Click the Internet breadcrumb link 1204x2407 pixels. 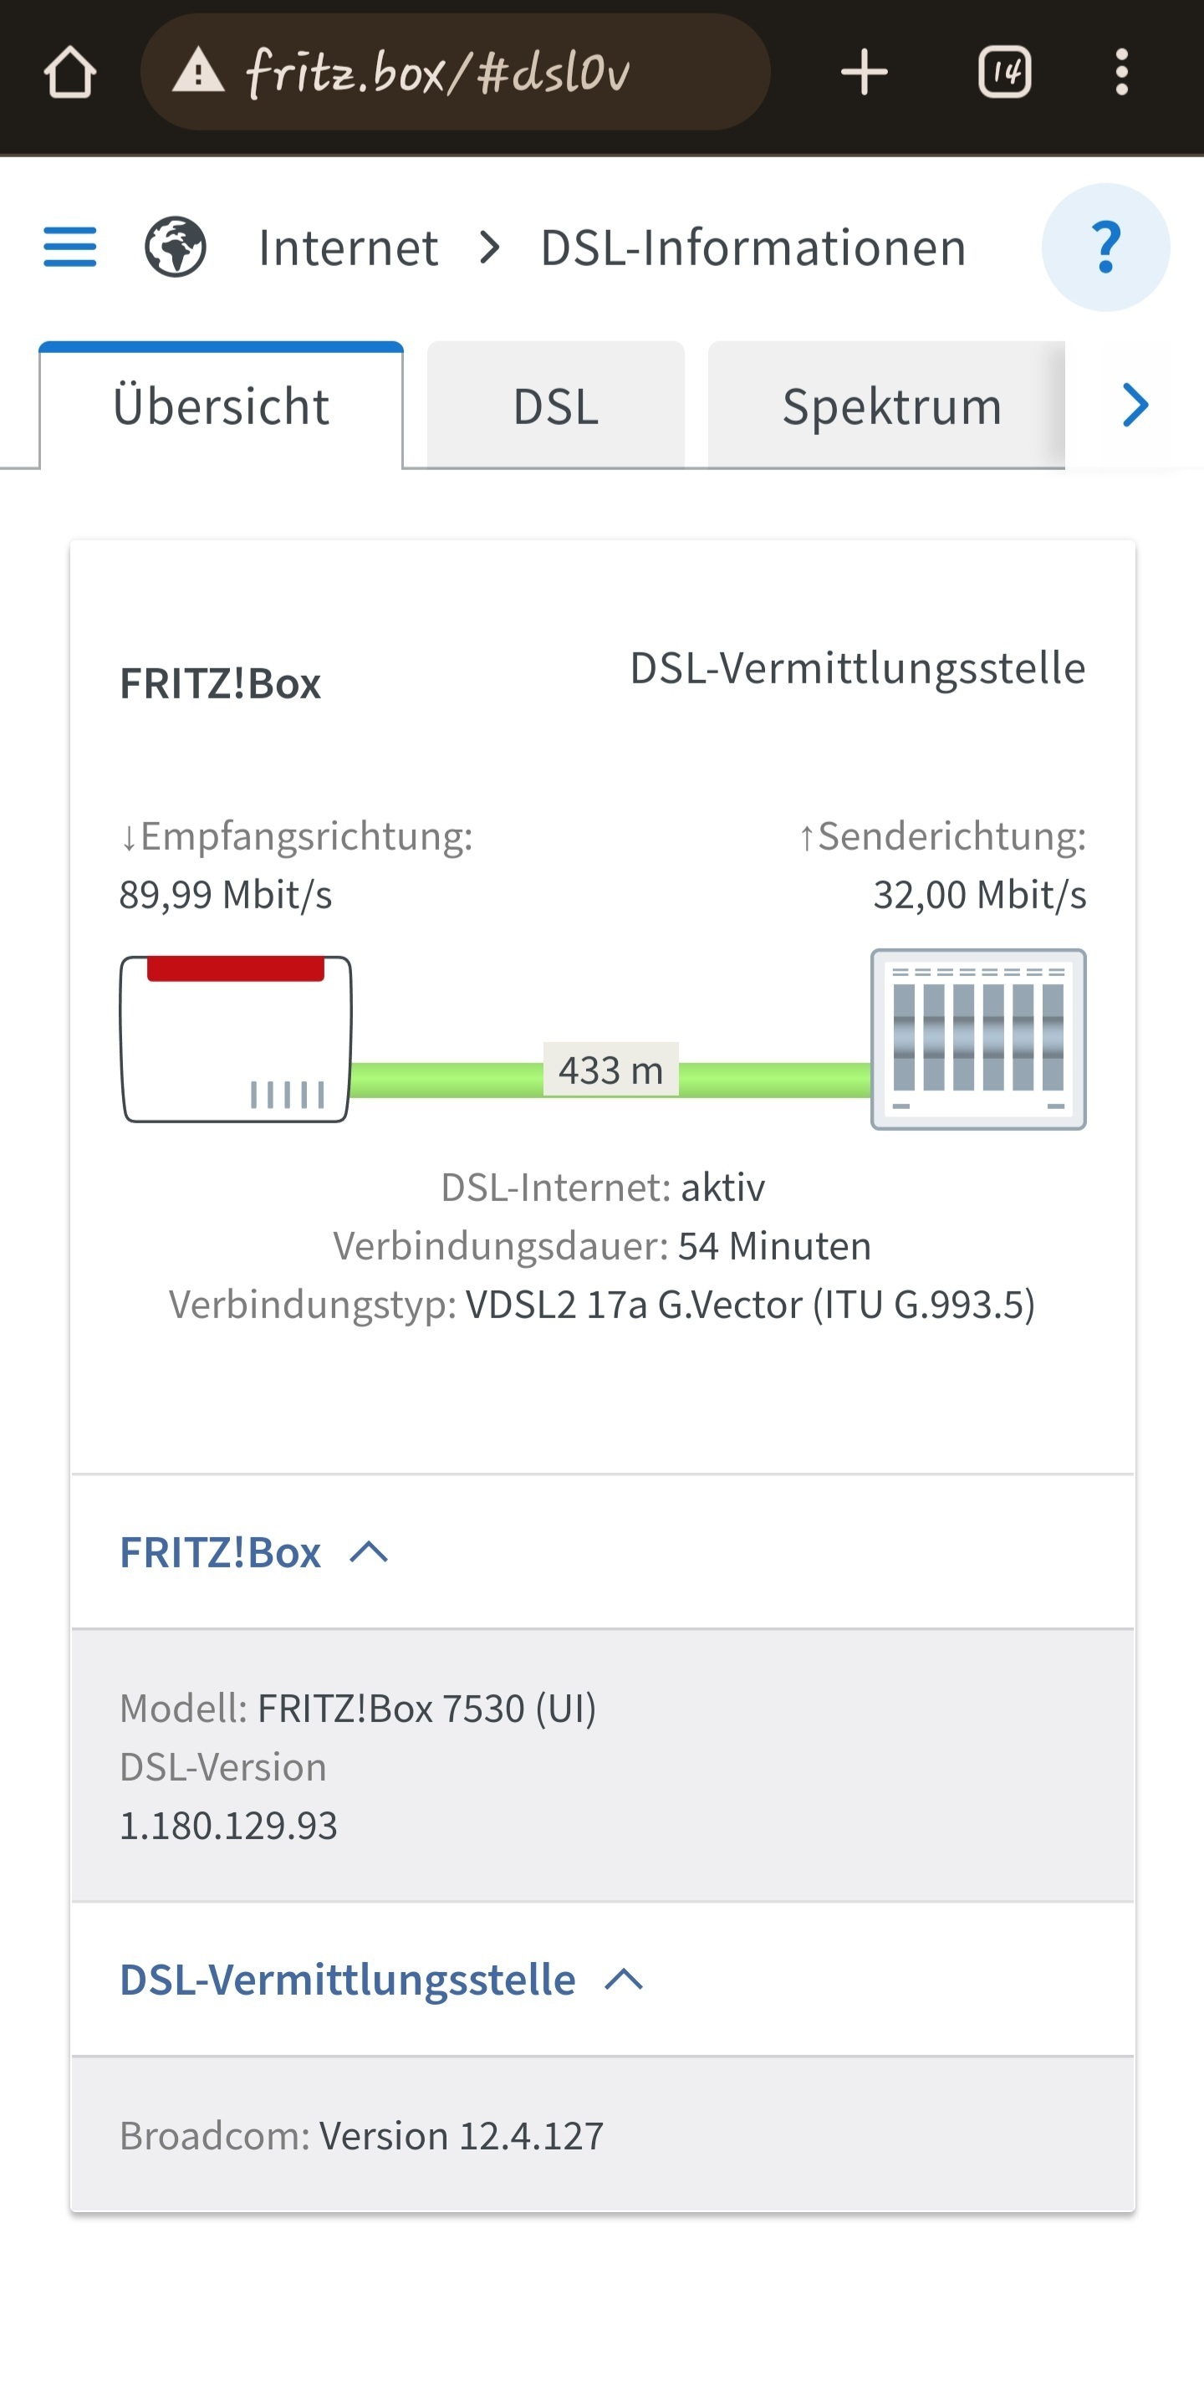(349, 248)
